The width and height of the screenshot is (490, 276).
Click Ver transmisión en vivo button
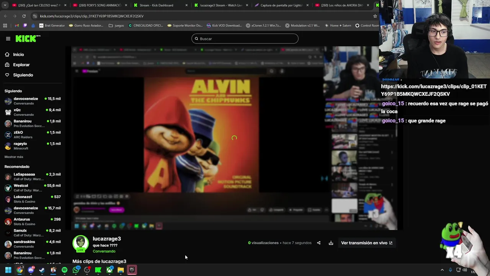[x=366, y=243]
